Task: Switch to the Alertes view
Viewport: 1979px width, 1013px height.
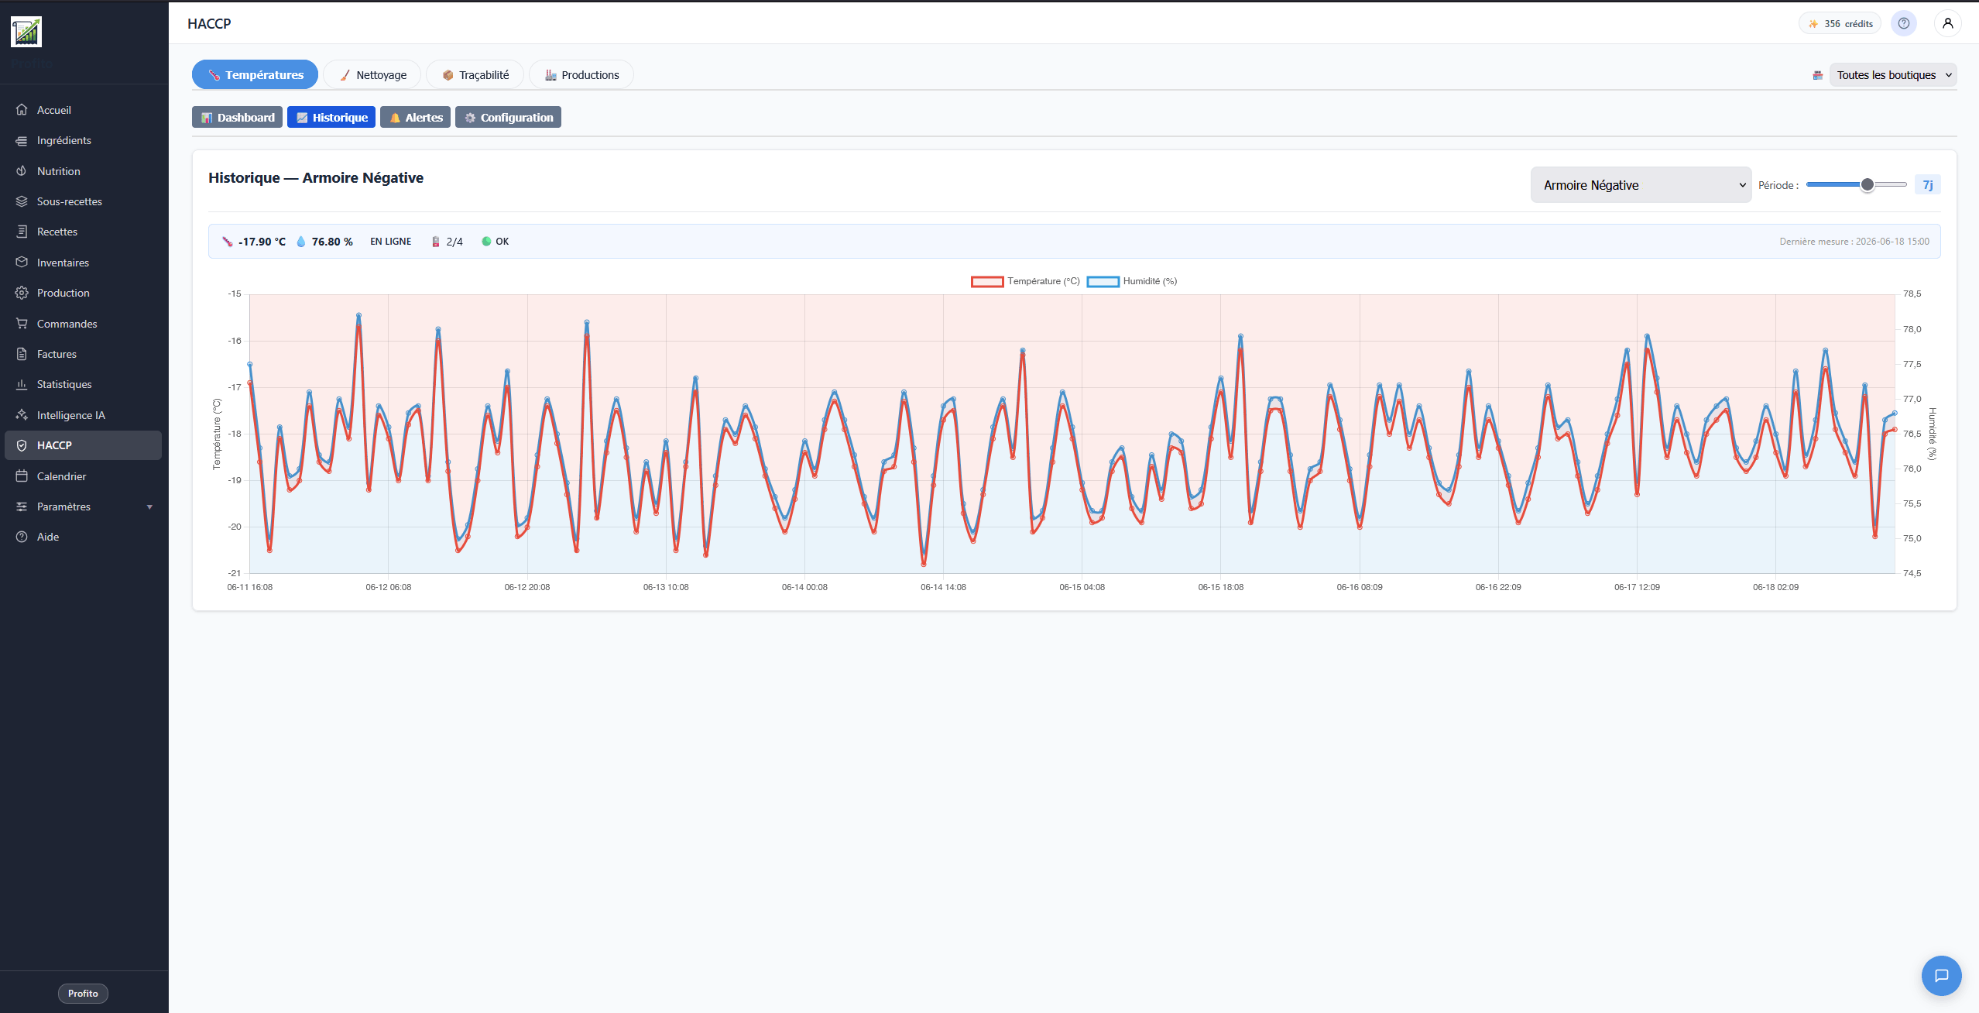Action: pos(415,117)
